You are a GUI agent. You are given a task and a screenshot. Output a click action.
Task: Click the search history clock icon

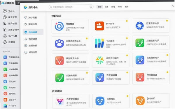tap(91, 7)
